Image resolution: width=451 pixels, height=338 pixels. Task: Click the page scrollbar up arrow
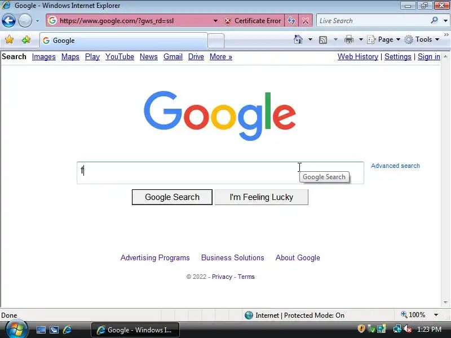click(445, 57)
